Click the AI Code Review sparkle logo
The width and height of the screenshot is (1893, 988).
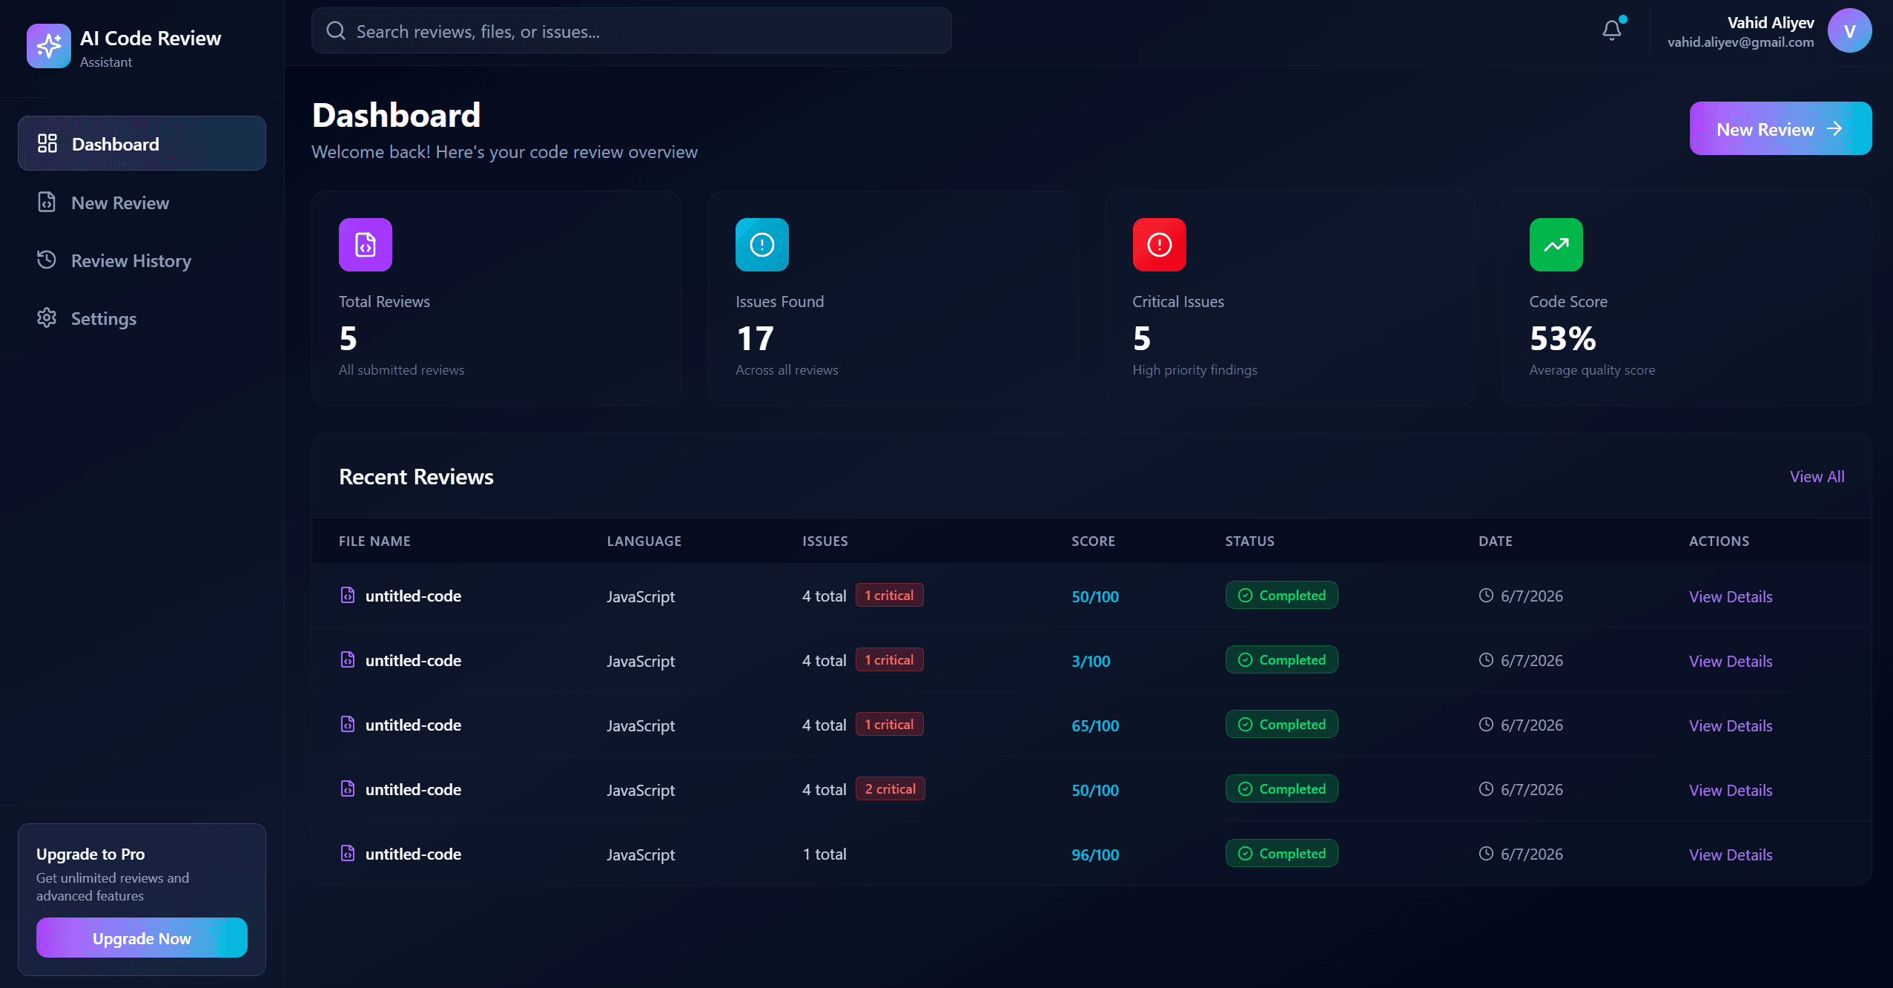49,46
